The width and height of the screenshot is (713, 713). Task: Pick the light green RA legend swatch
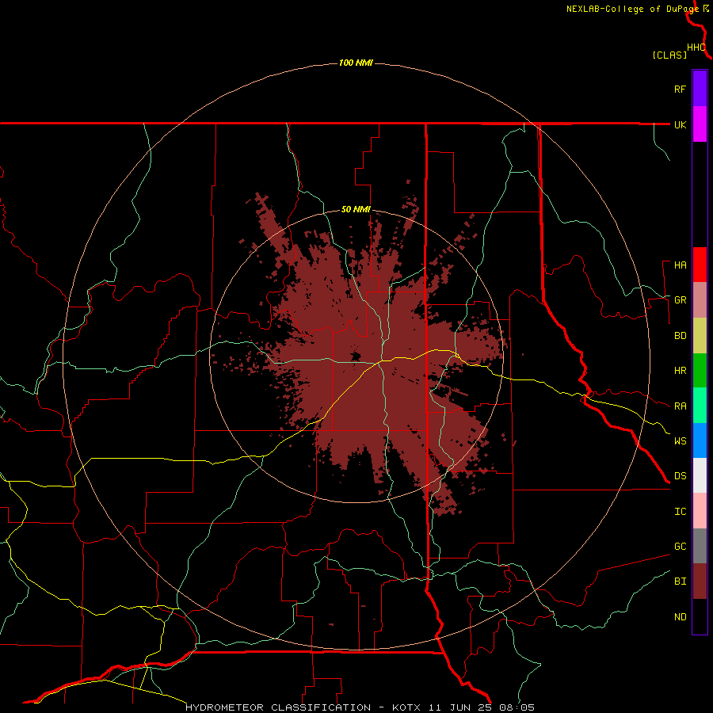pyautogui.click(x=700, y=406)
